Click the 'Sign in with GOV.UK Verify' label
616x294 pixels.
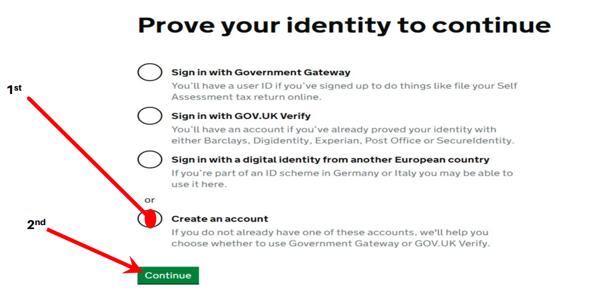click(241, 116)
